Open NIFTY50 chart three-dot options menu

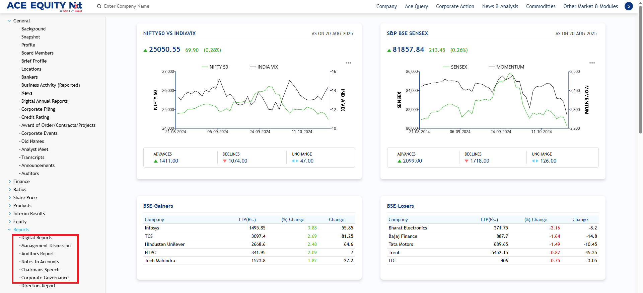(348, 63)
